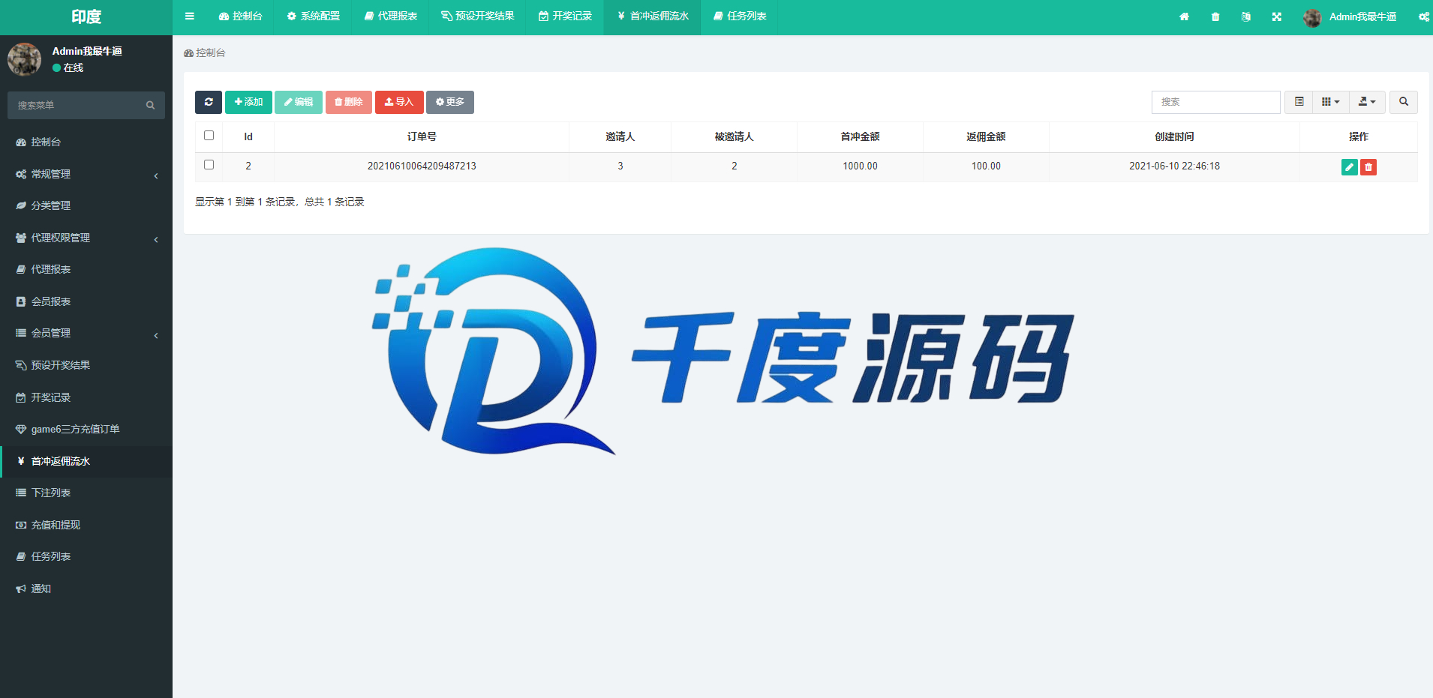Open the 更多 more dropdown button
The image size is (1433, 698).
click(450, 102)
